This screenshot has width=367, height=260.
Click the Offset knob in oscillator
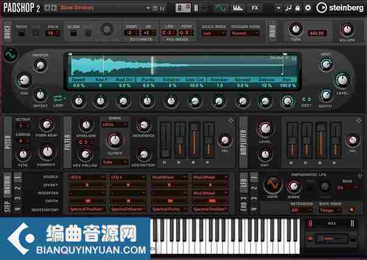click(x=40, y=95)
